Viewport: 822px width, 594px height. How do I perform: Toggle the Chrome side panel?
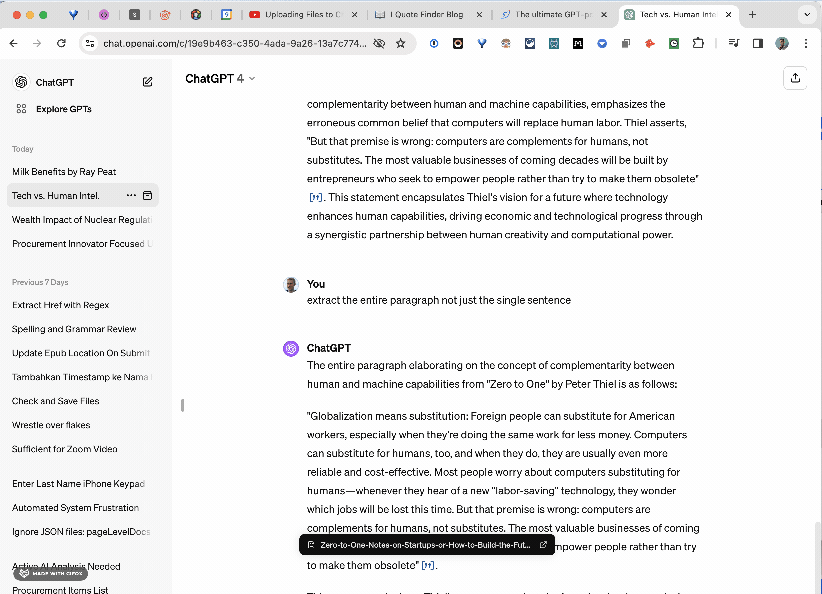pos(758,43)
